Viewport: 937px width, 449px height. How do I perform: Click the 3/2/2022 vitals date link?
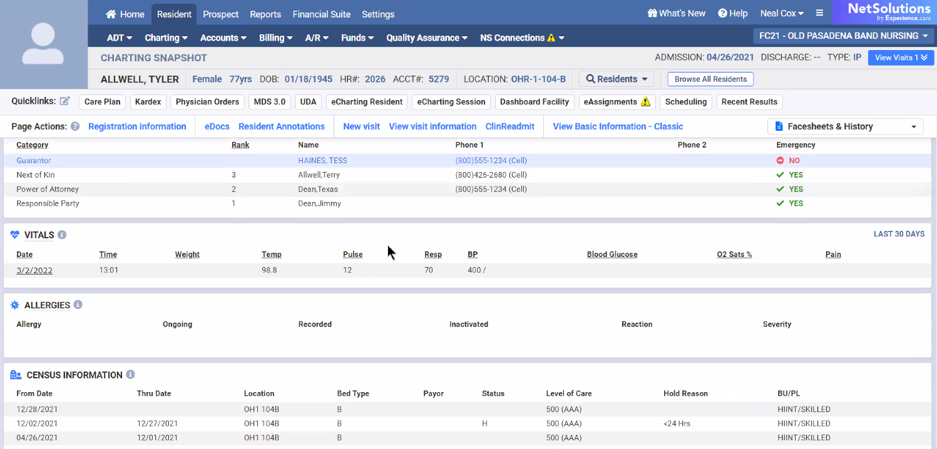(x=34, y=270)
